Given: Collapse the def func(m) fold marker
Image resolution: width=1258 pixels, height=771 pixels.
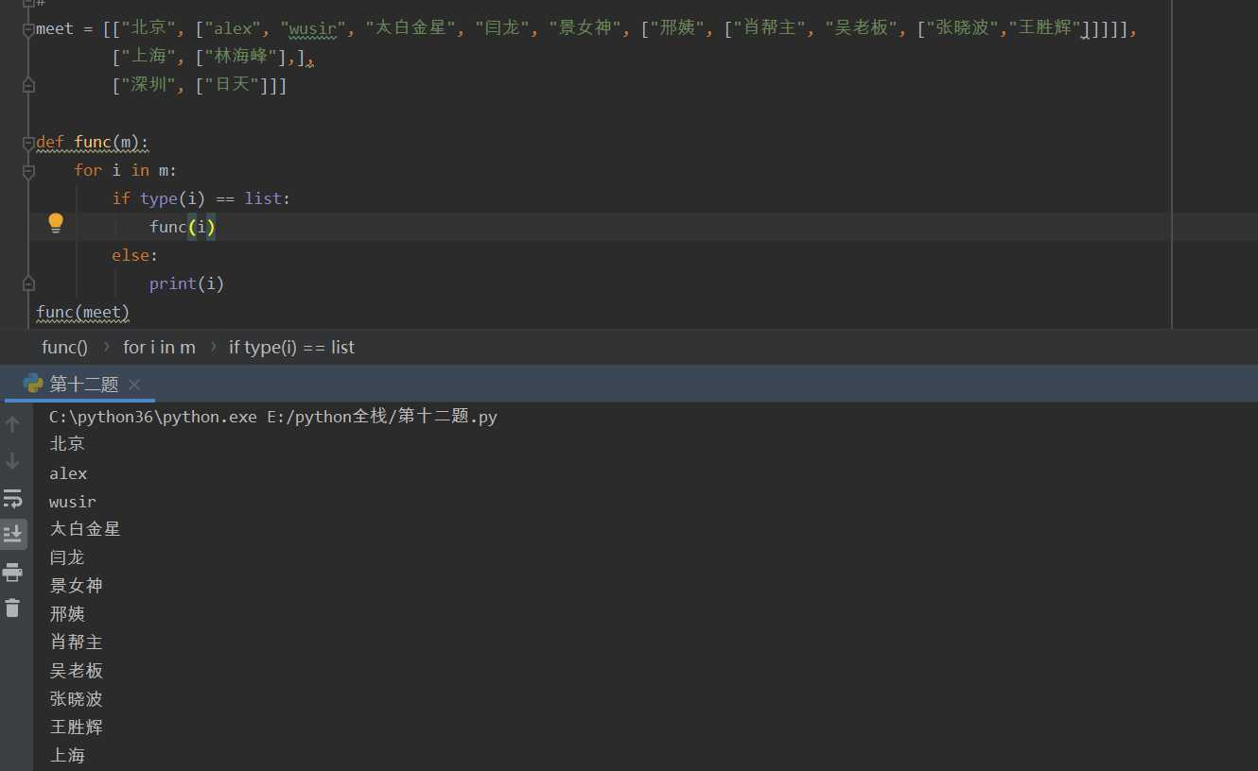Looking at the screenshot, I should (x=28, y=143).
